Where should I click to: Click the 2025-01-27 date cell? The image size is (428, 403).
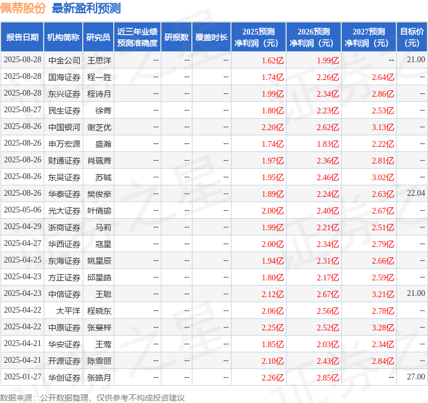(x=22, y=377)
